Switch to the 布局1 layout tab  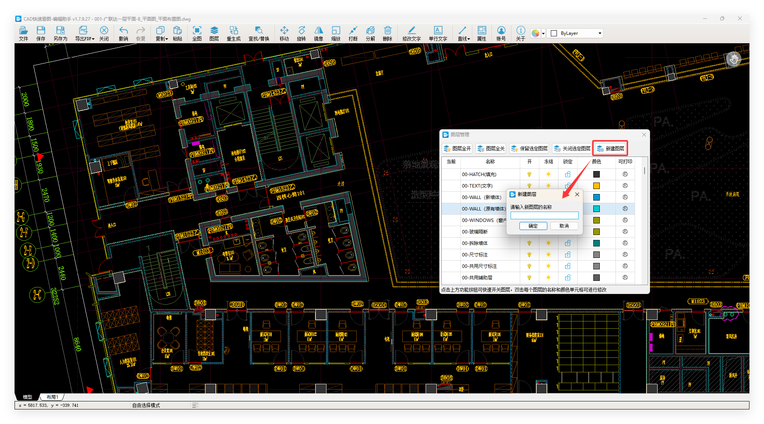(x=52, y=397)
